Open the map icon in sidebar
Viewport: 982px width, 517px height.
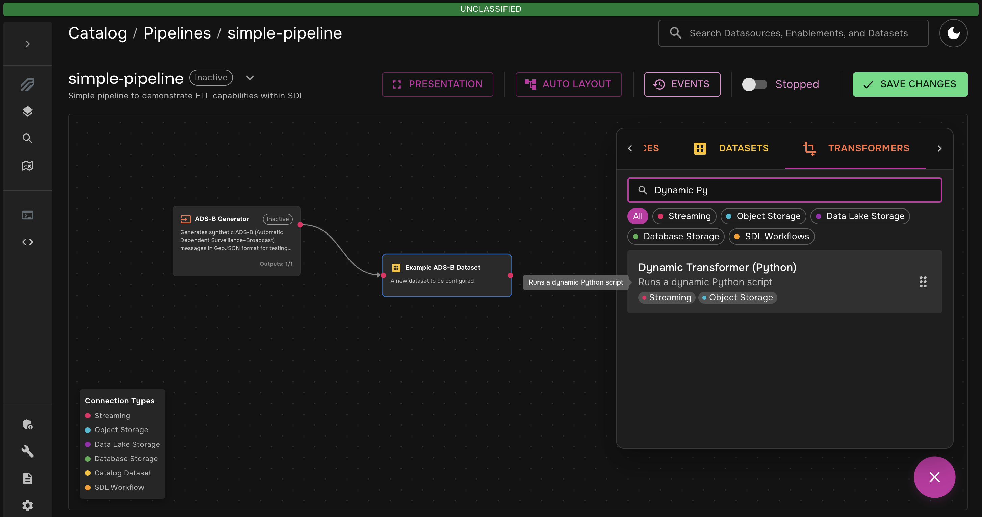click(x=27, y=165)
